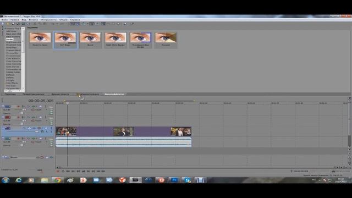This screenshot has height=198, width=352.
Task: Open the Опции menu
Action: click(64, 20)
